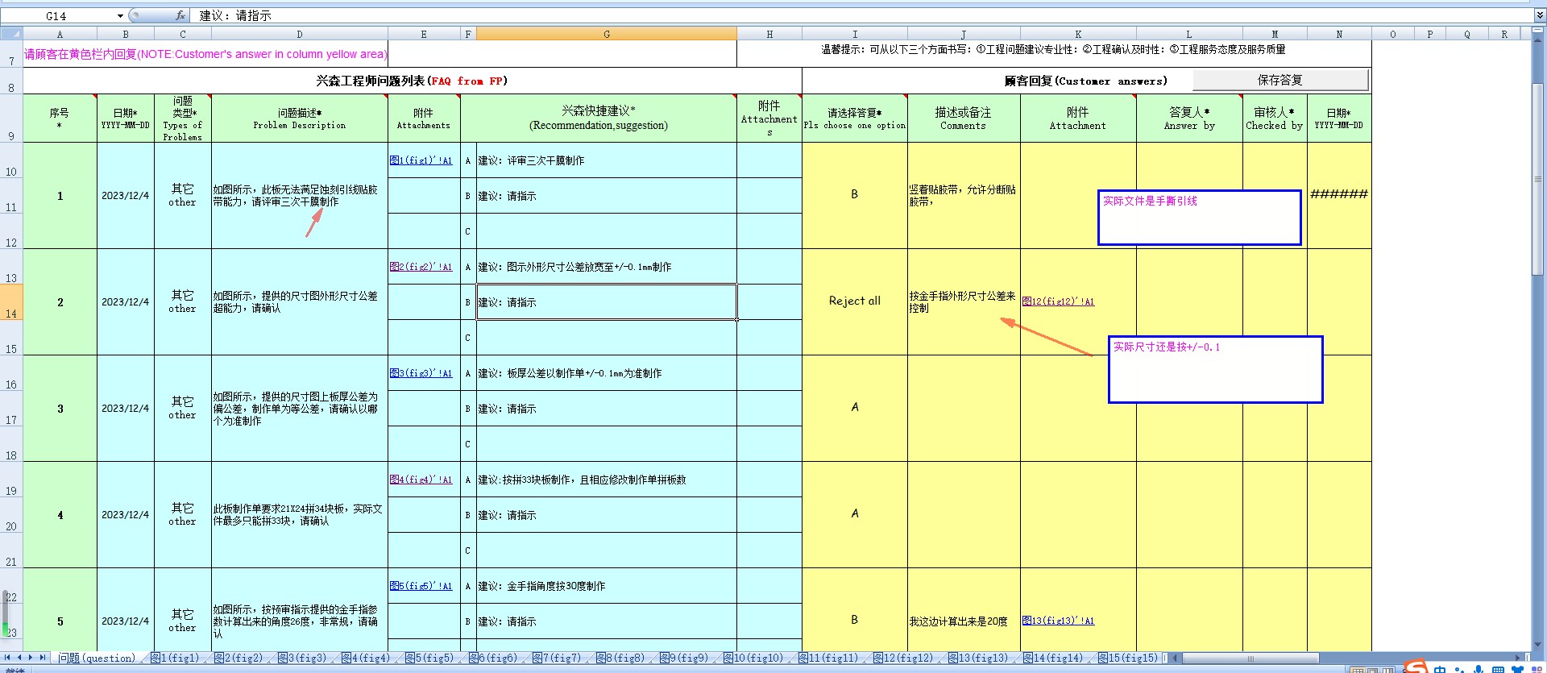Click horizontal scrollbar left arrow
The height and width of the screenshot is (673, 1547).
(1176, 658)
